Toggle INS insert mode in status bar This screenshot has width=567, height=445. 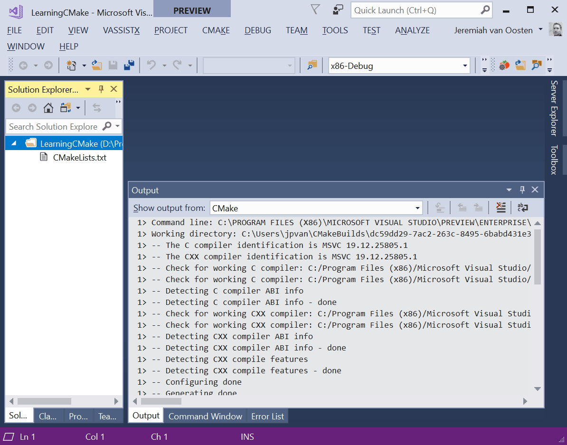247,436
